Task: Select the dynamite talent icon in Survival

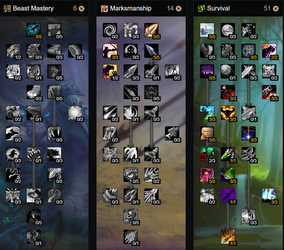Action: tap(228, 92)
